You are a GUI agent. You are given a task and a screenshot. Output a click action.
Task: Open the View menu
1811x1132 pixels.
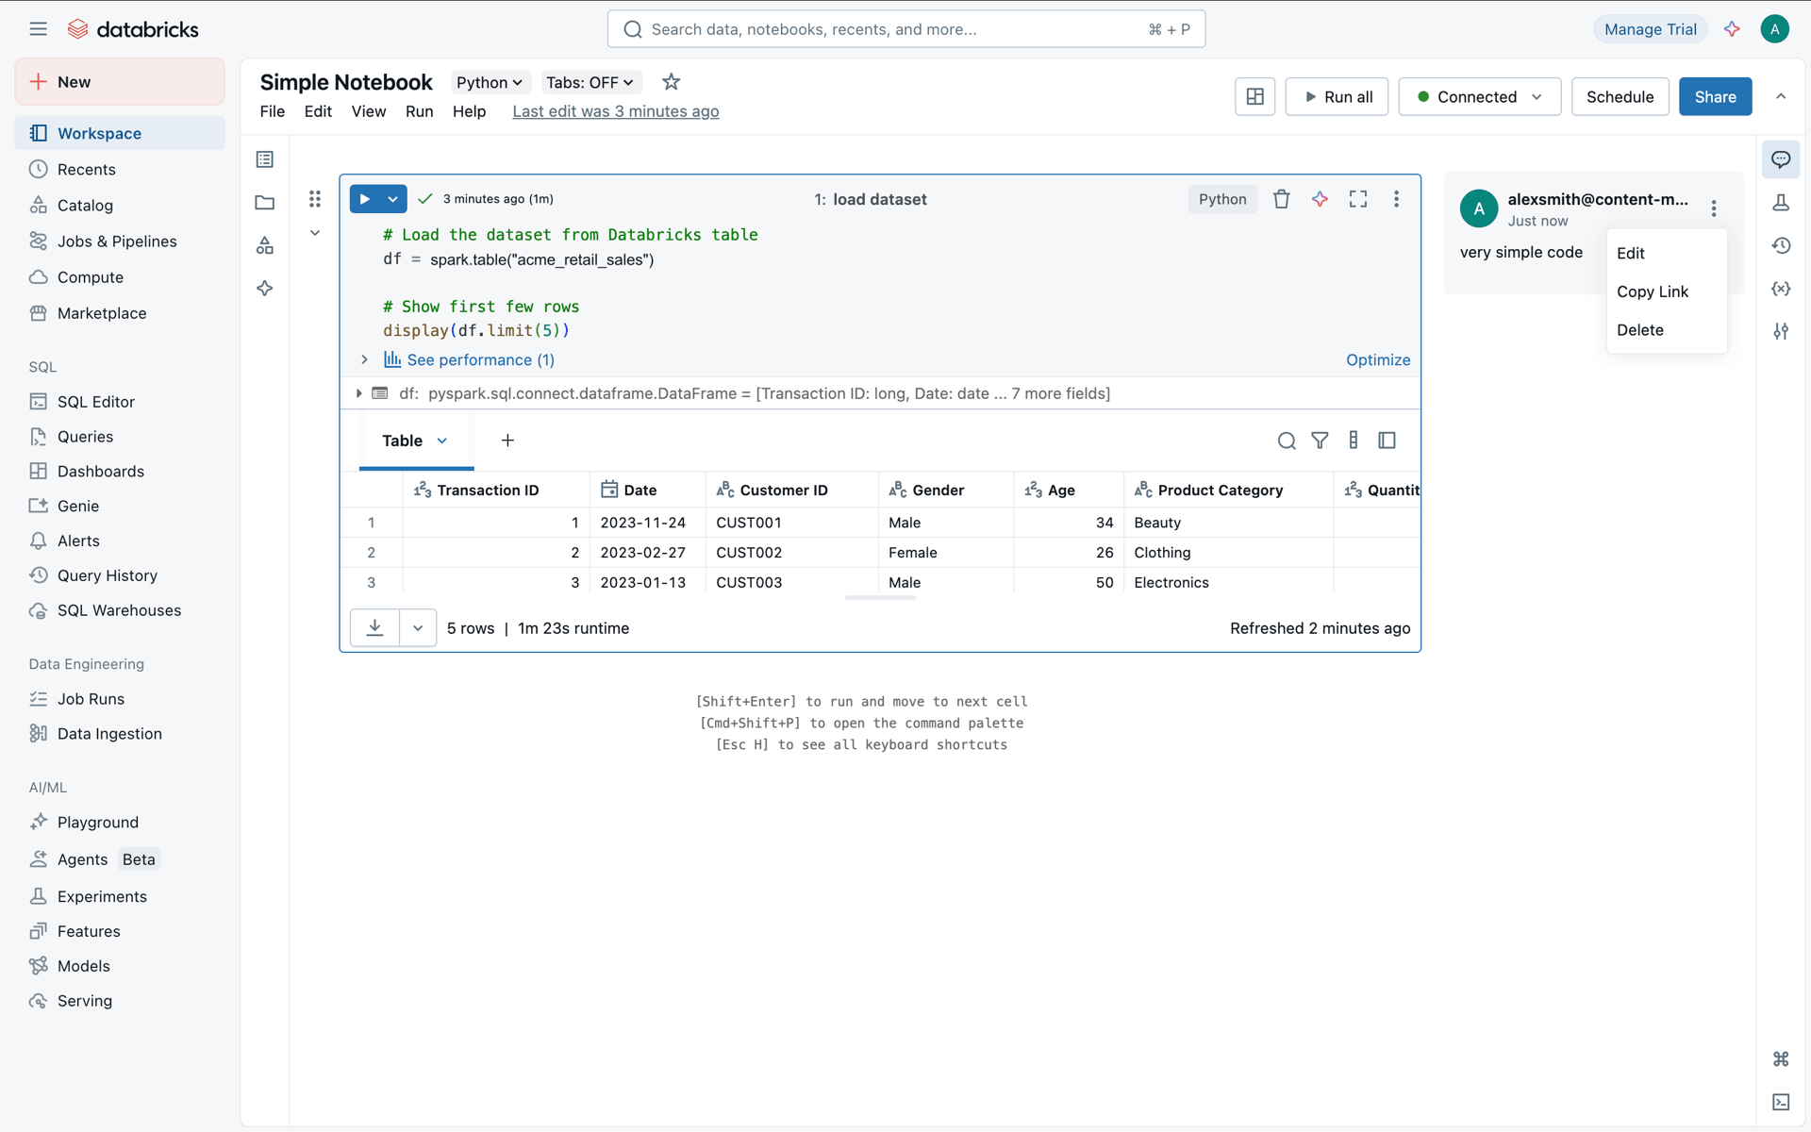pos(369,111)
